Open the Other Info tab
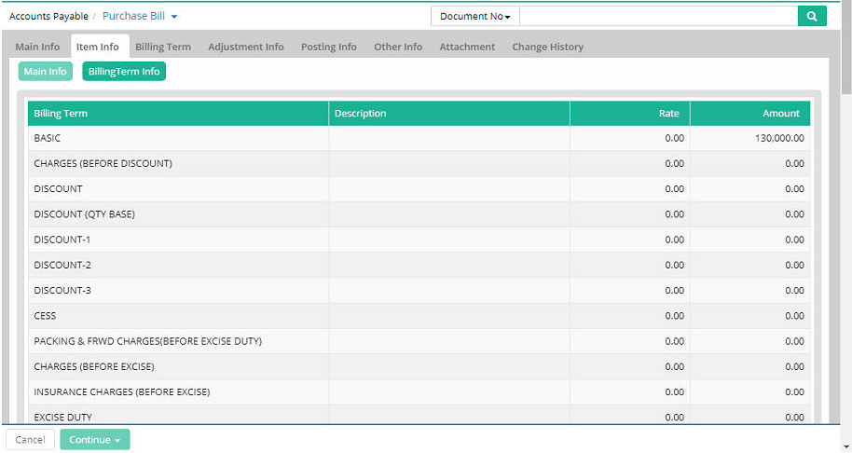852x453 pixels. (398, 47)
